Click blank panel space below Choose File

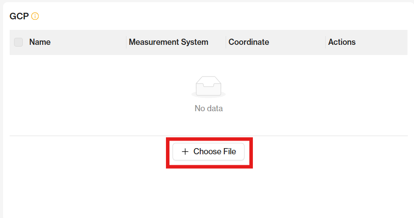(x=209, y=193)
